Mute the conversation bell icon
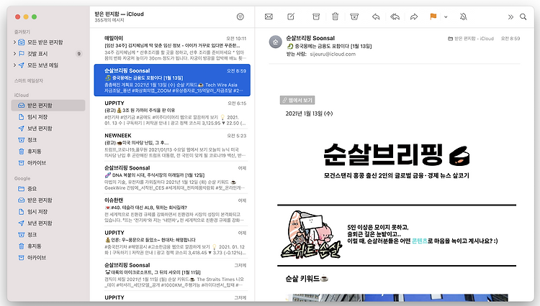The width and height of the screenshot is (540, 306). click(x=464, y=17)
